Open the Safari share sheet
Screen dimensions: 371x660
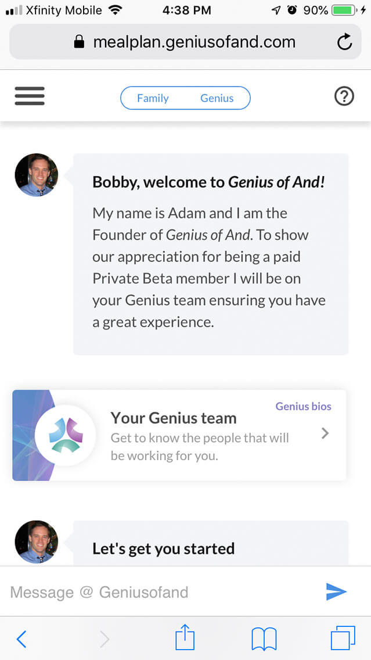pos(185,639)
